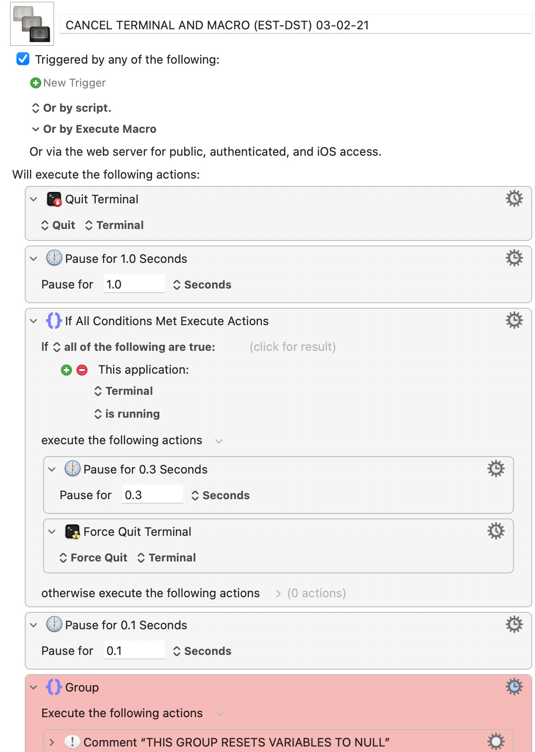The height and width of the screenshot is (752, 535).
Task: Open the gear menu for Pause 1.0 Seconds action
Action: click(514, 258)
